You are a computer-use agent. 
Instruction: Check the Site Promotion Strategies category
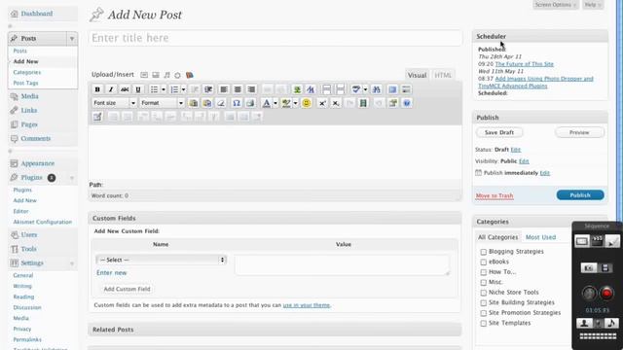484,313
